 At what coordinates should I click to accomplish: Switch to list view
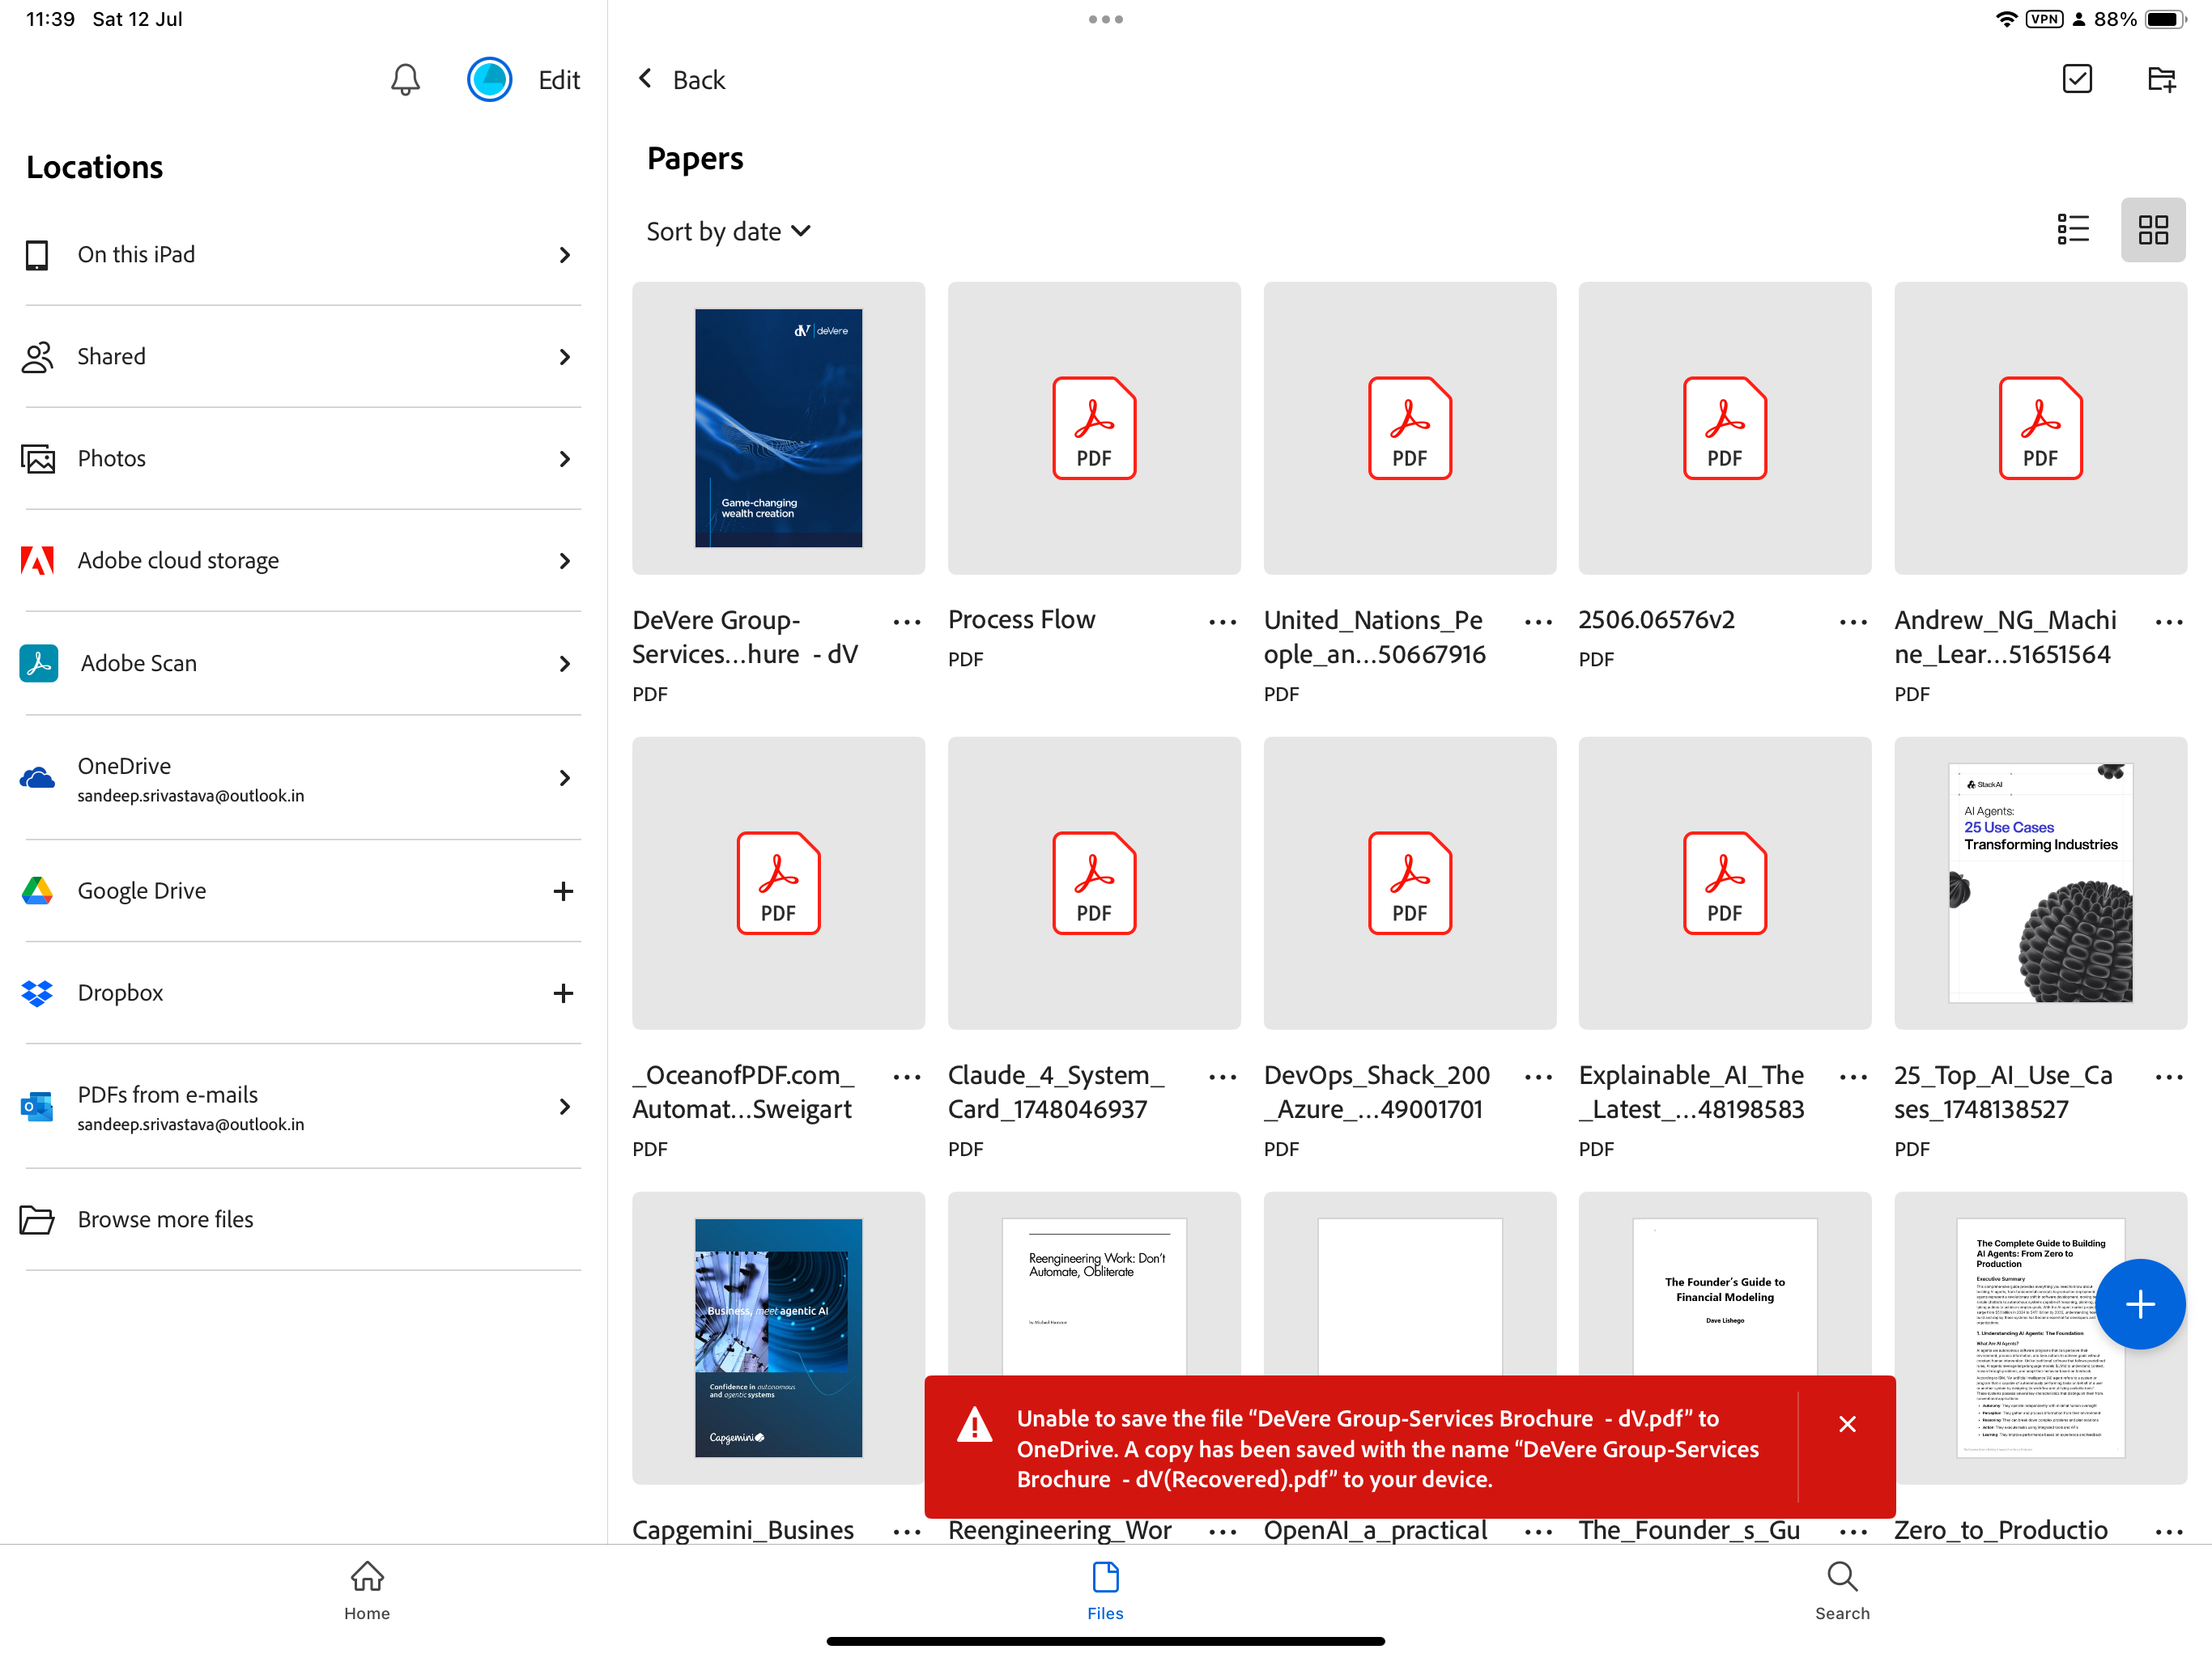[2073, 230]
